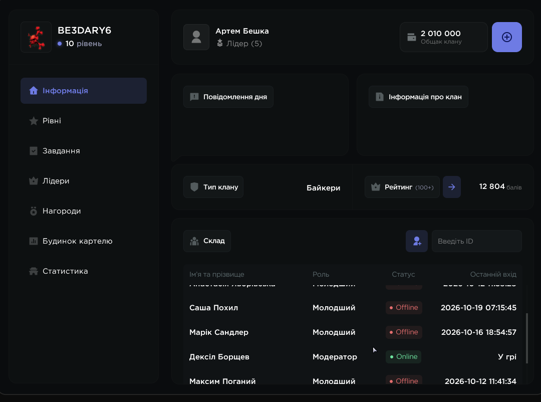Click the Останній вхід column header

point(493,275)
